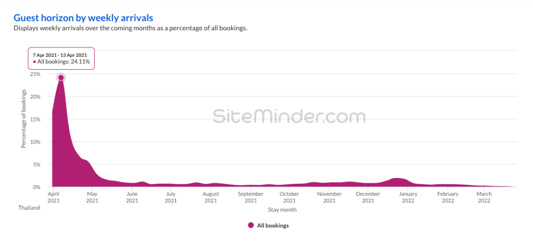Click the 25% y-axis label

pos(35,74)
